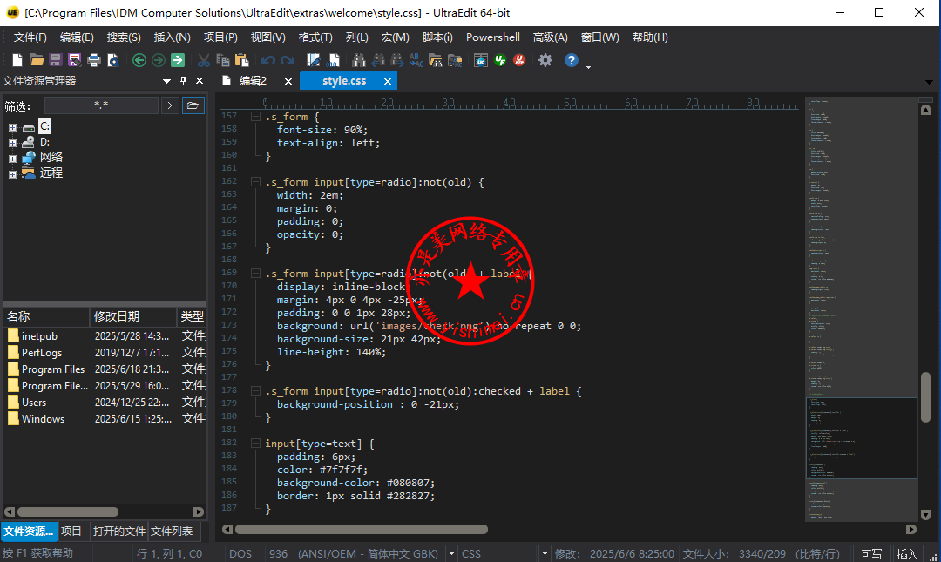Viewport: 941px width, 562px height.
Task: Open the 格式(T) menu
Action: click(x=315, y=37)
